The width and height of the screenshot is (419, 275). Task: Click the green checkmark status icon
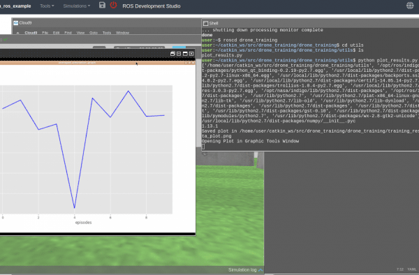(x=6, y=40)
